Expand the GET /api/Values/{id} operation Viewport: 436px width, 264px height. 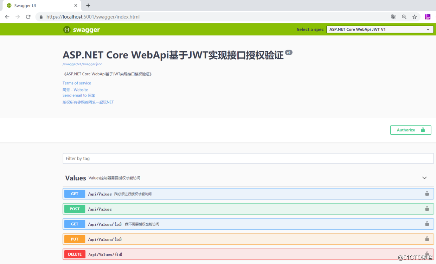(x=248, y=224)
